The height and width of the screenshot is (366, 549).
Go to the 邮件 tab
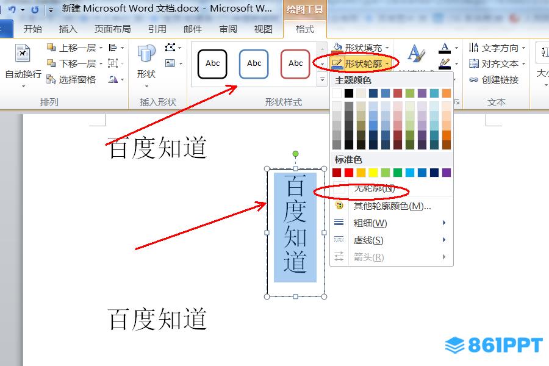pyautogui.click(x=193, y=29)
